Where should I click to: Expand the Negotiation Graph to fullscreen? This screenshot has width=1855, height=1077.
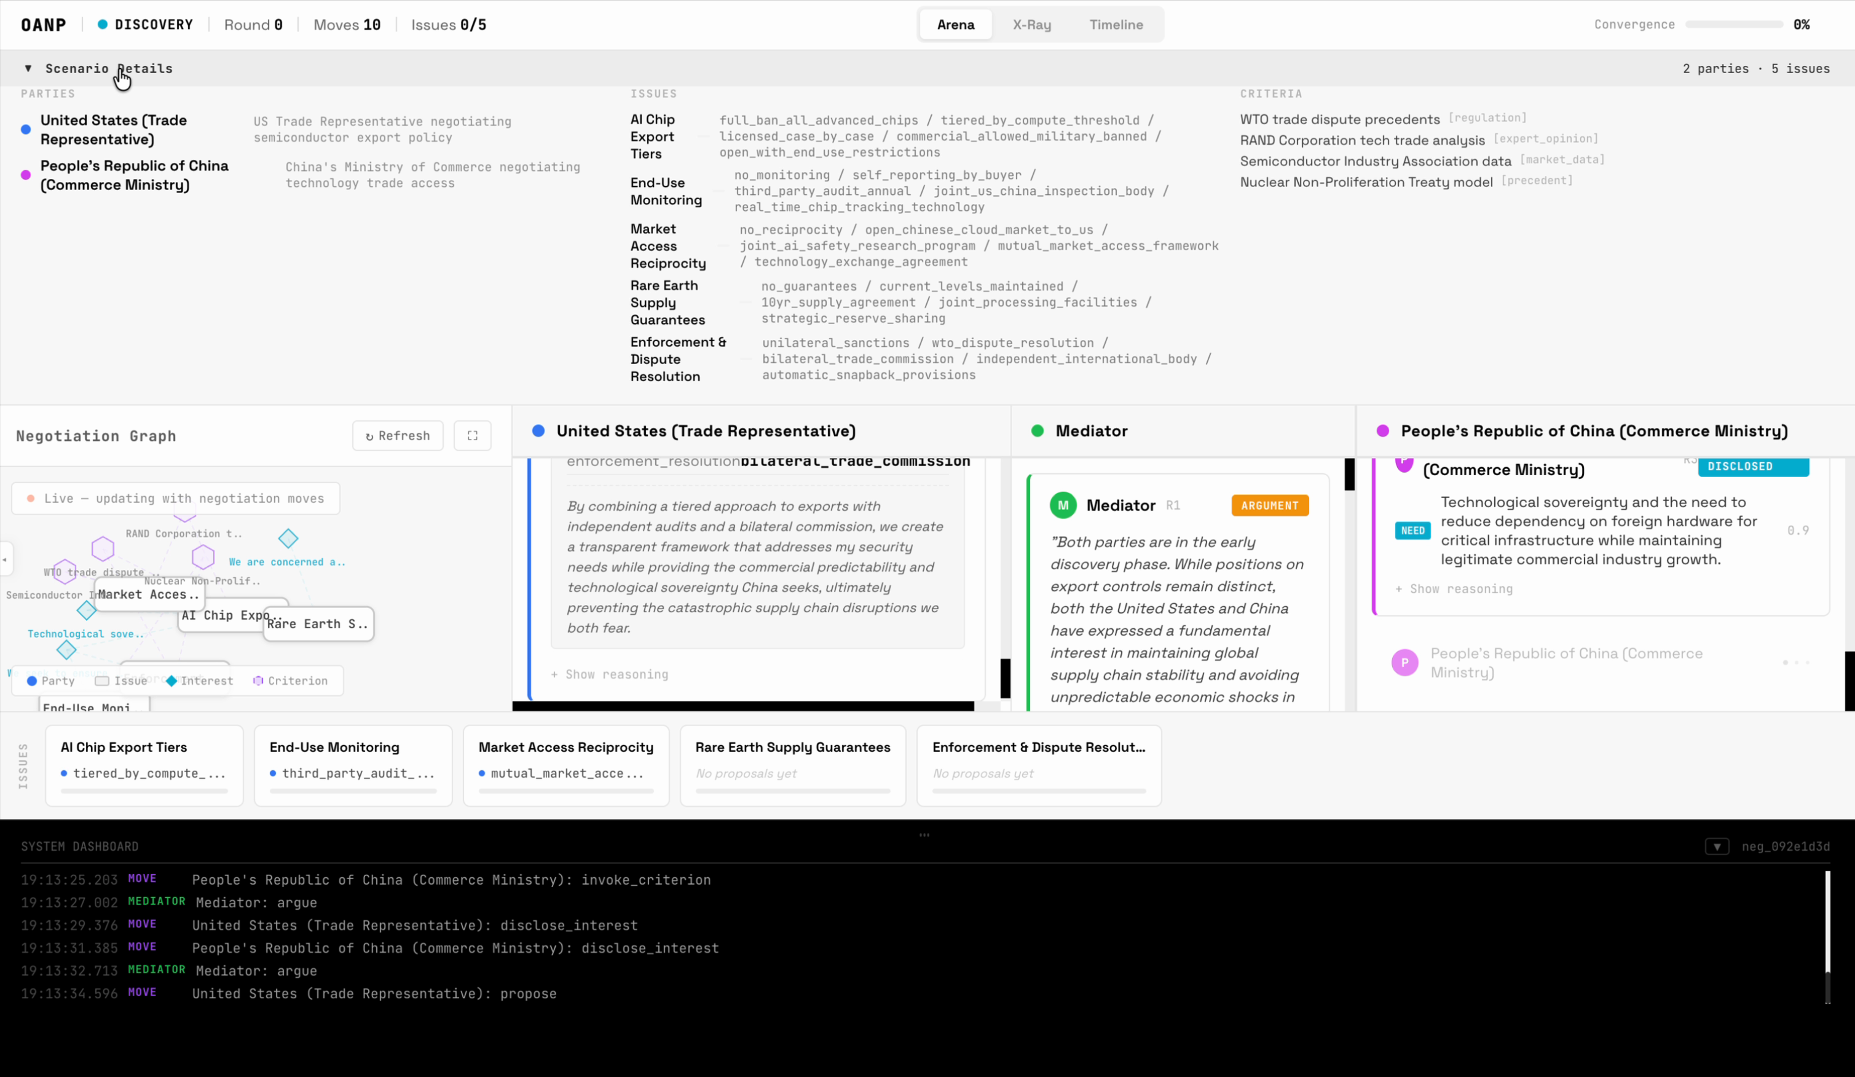coord(473,436)
